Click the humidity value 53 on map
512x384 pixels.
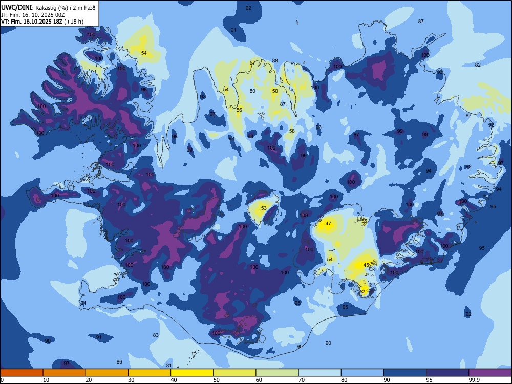[264, 208]
